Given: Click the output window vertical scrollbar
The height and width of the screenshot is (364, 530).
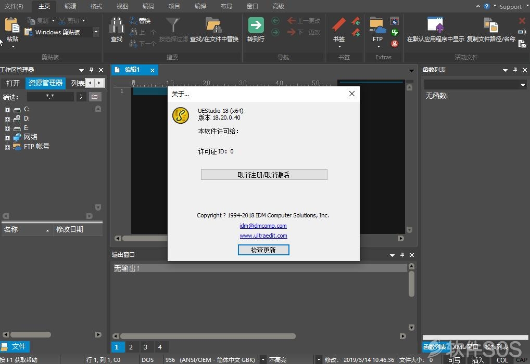Looking at the screenshot, I should 411,283.
